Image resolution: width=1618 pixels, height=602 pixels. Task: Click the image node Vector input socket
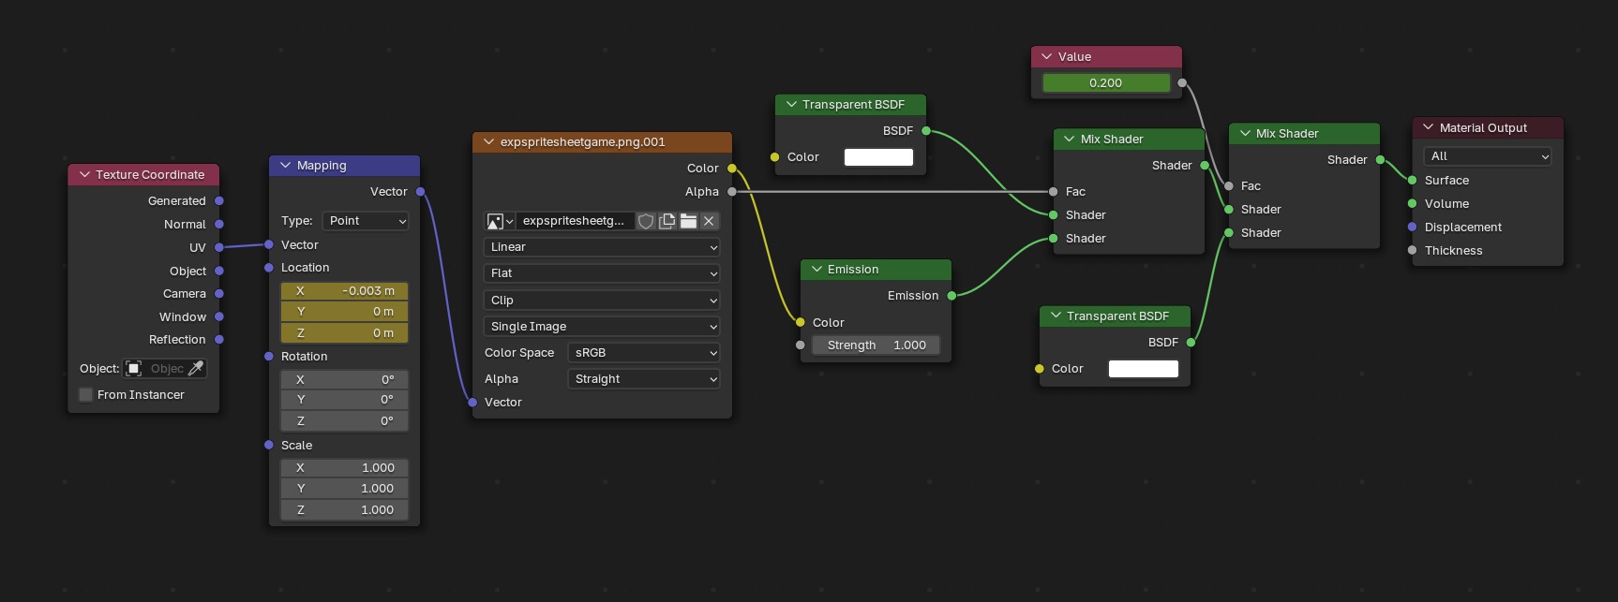click(472, 403)
